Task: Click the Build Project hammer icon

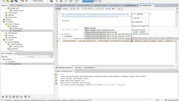Action: tap(56, 1)
